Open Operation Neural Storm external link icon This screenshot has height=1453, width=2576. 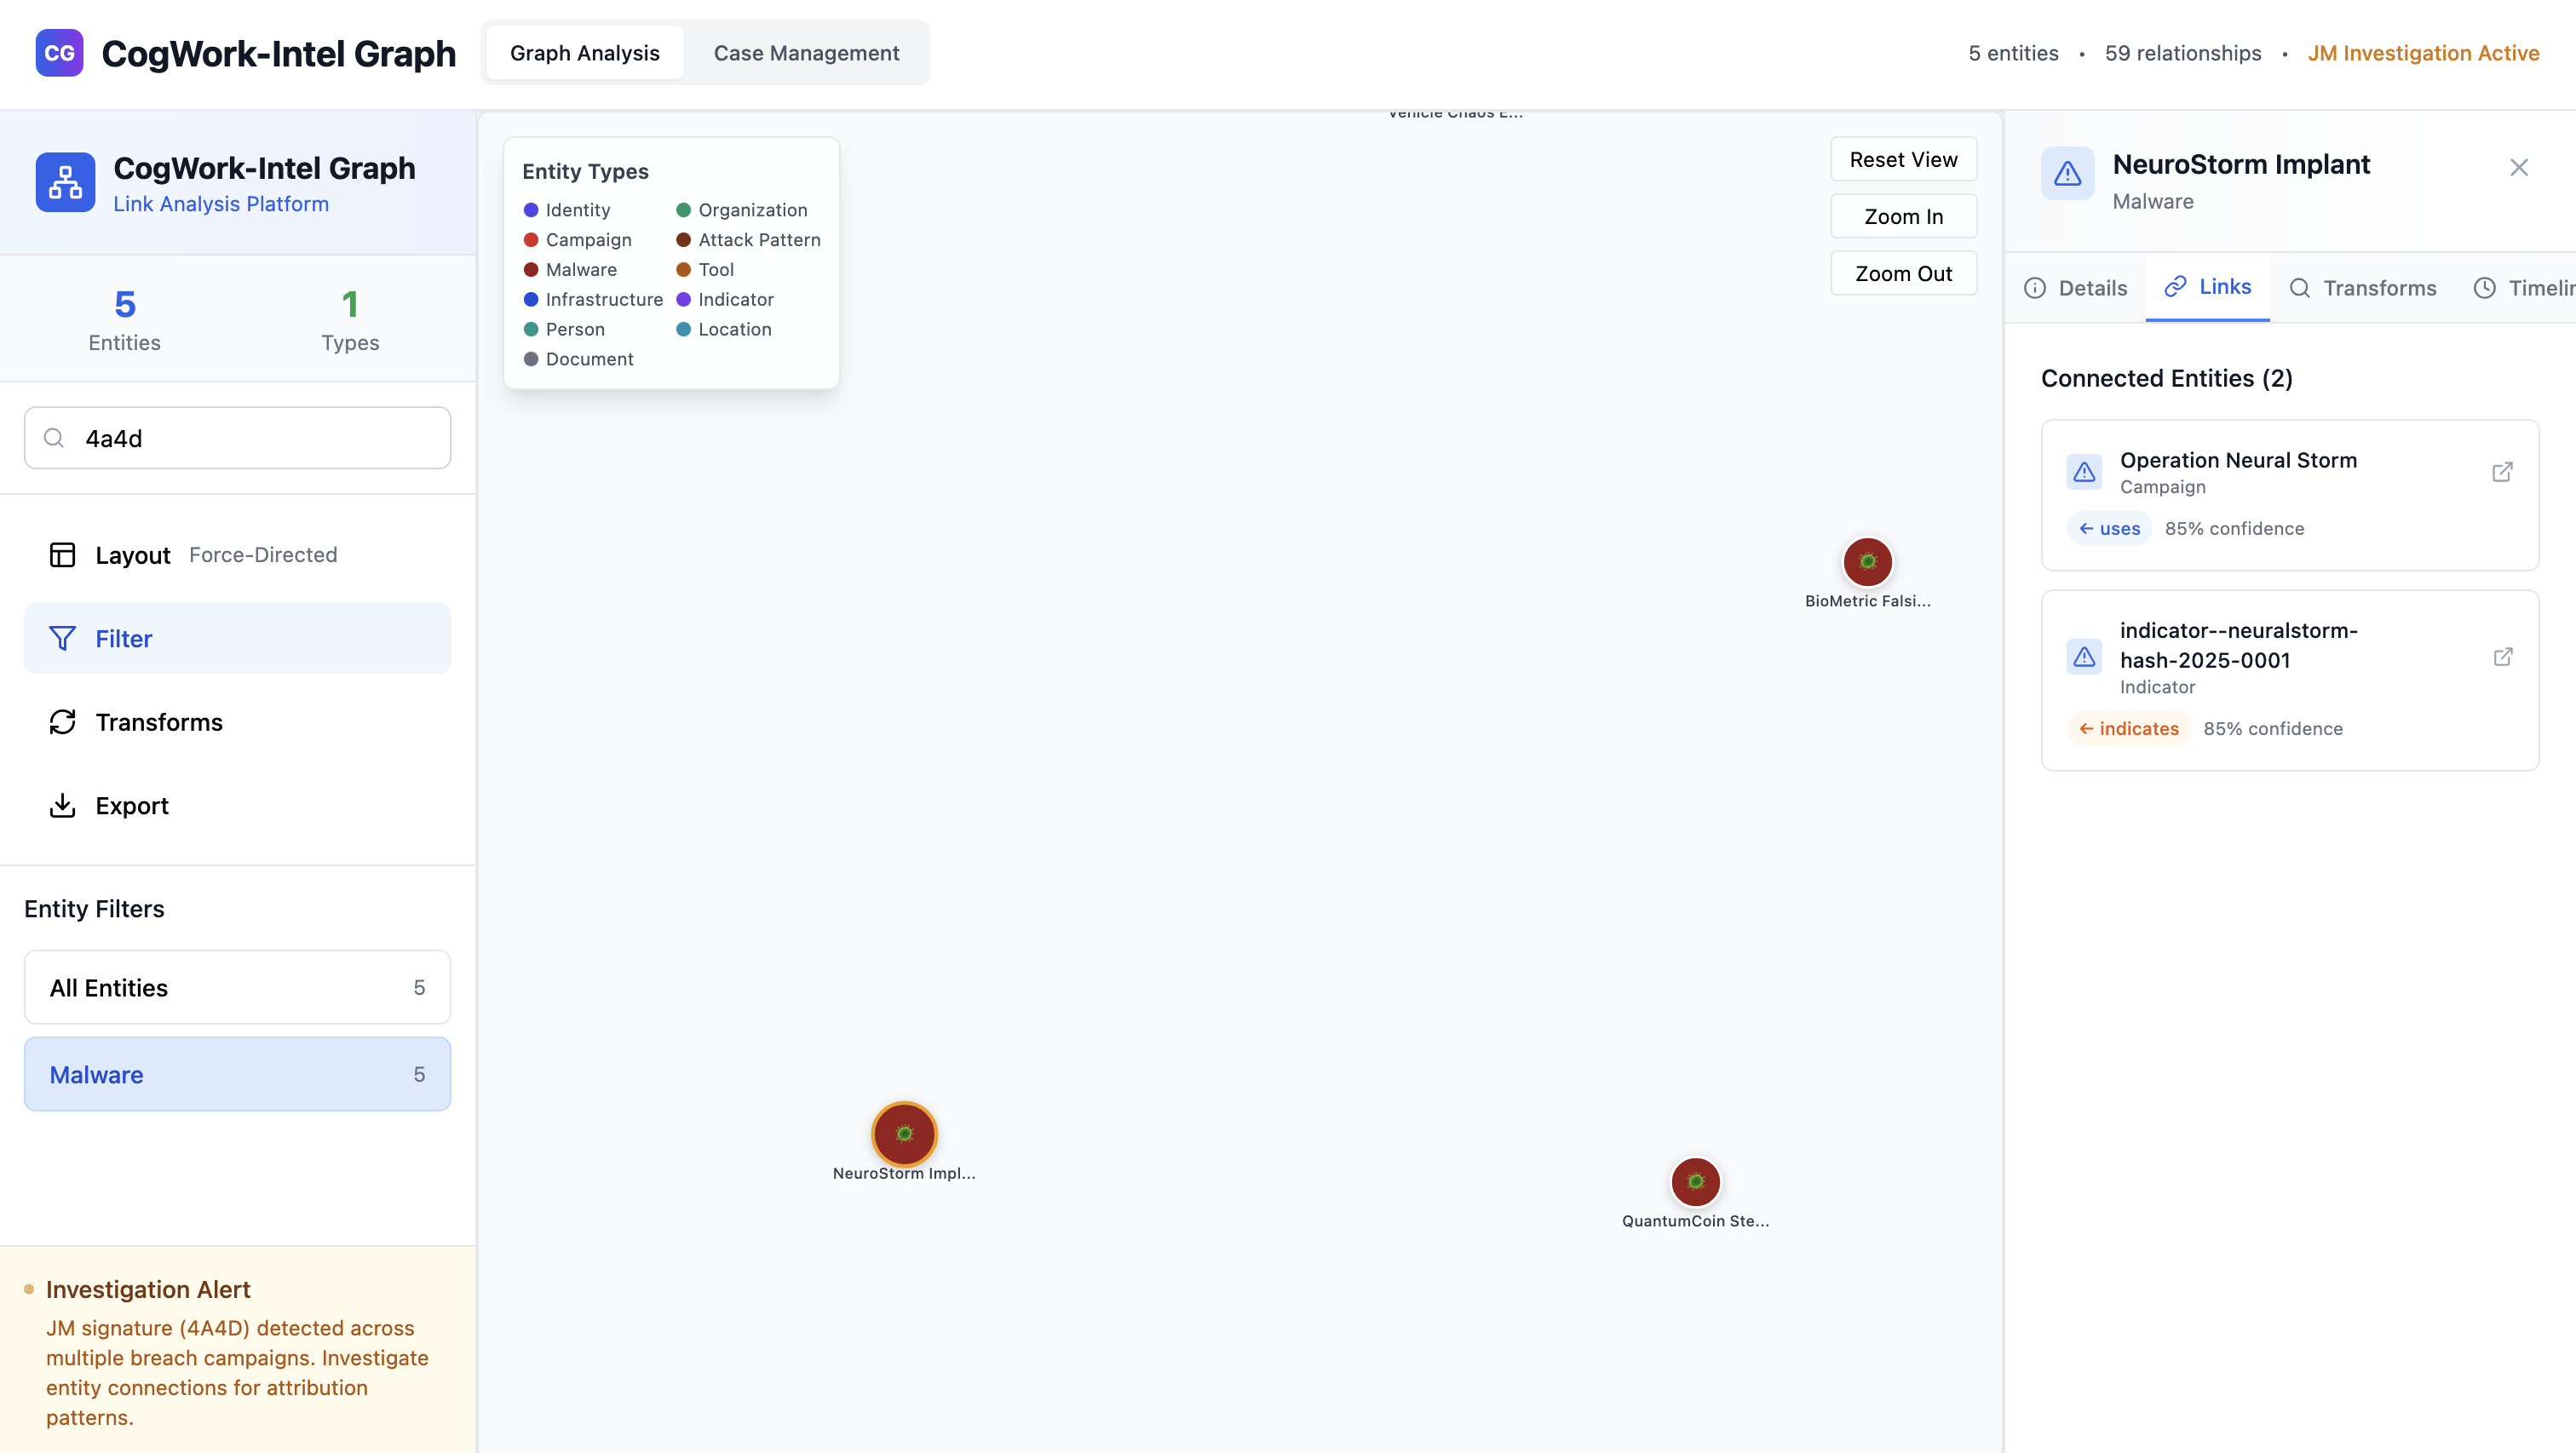point(2501,472)
